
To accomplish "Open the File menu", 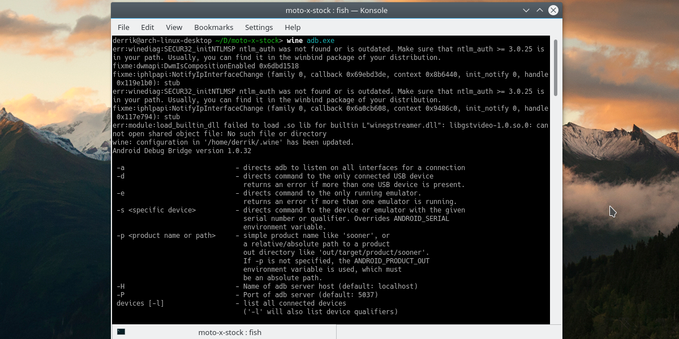I will point(123,27).
